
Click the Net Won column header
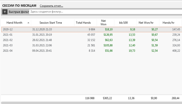pyautogui.click(x=103, y=23)
